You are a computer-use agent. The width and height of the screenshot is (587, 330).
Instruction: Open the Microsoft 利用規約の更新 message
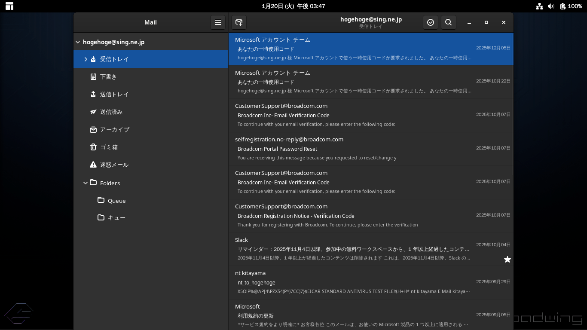[371, 315]
